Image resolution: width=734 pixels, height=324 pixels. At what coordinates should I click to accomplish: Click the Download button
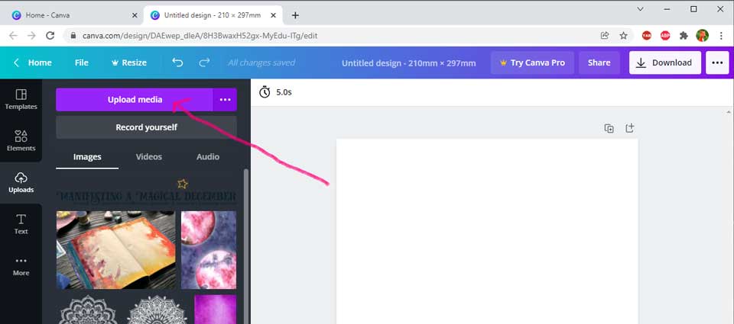coord(664,63)
